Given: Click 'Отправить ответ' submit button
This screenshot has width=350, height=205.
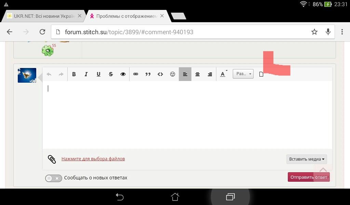Looking at the screenshot, I should [x=308, y=177].
